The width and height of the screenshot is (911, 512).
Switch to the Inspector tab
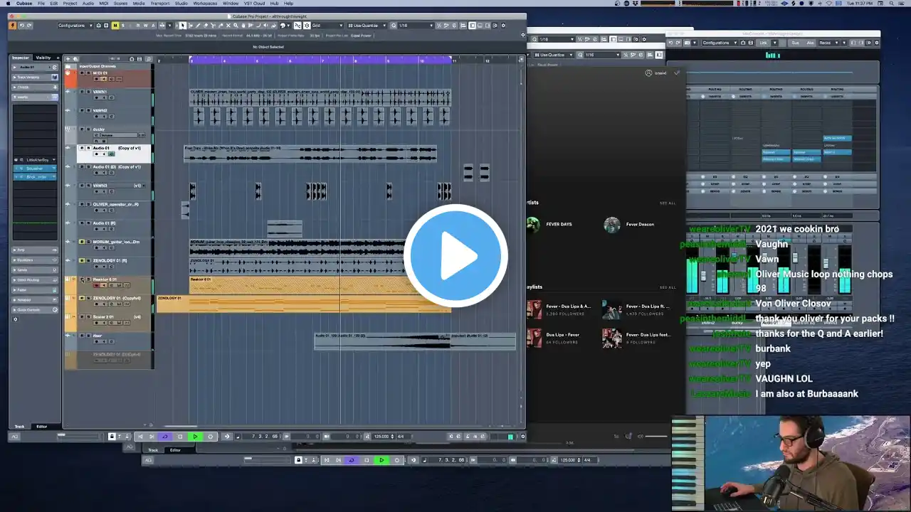[x=21, y=58]
